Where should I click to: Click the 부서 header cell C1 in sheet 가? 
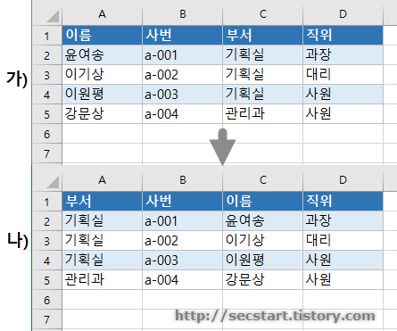[x=262, y=35]
